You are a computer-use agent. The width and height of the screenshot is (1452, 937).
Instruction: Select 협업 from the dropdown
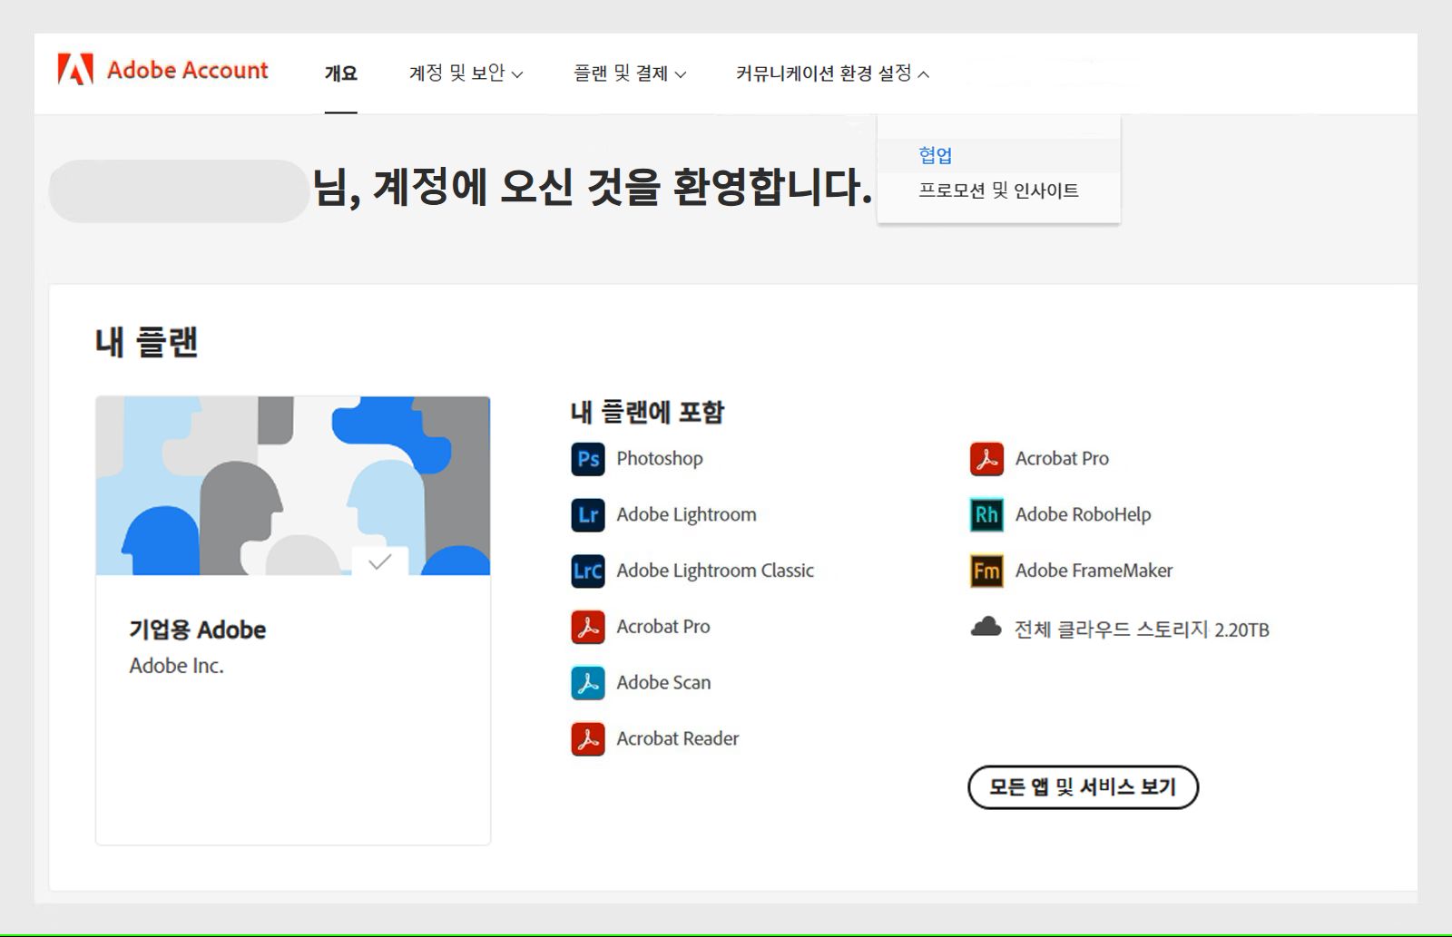(936, 155)
